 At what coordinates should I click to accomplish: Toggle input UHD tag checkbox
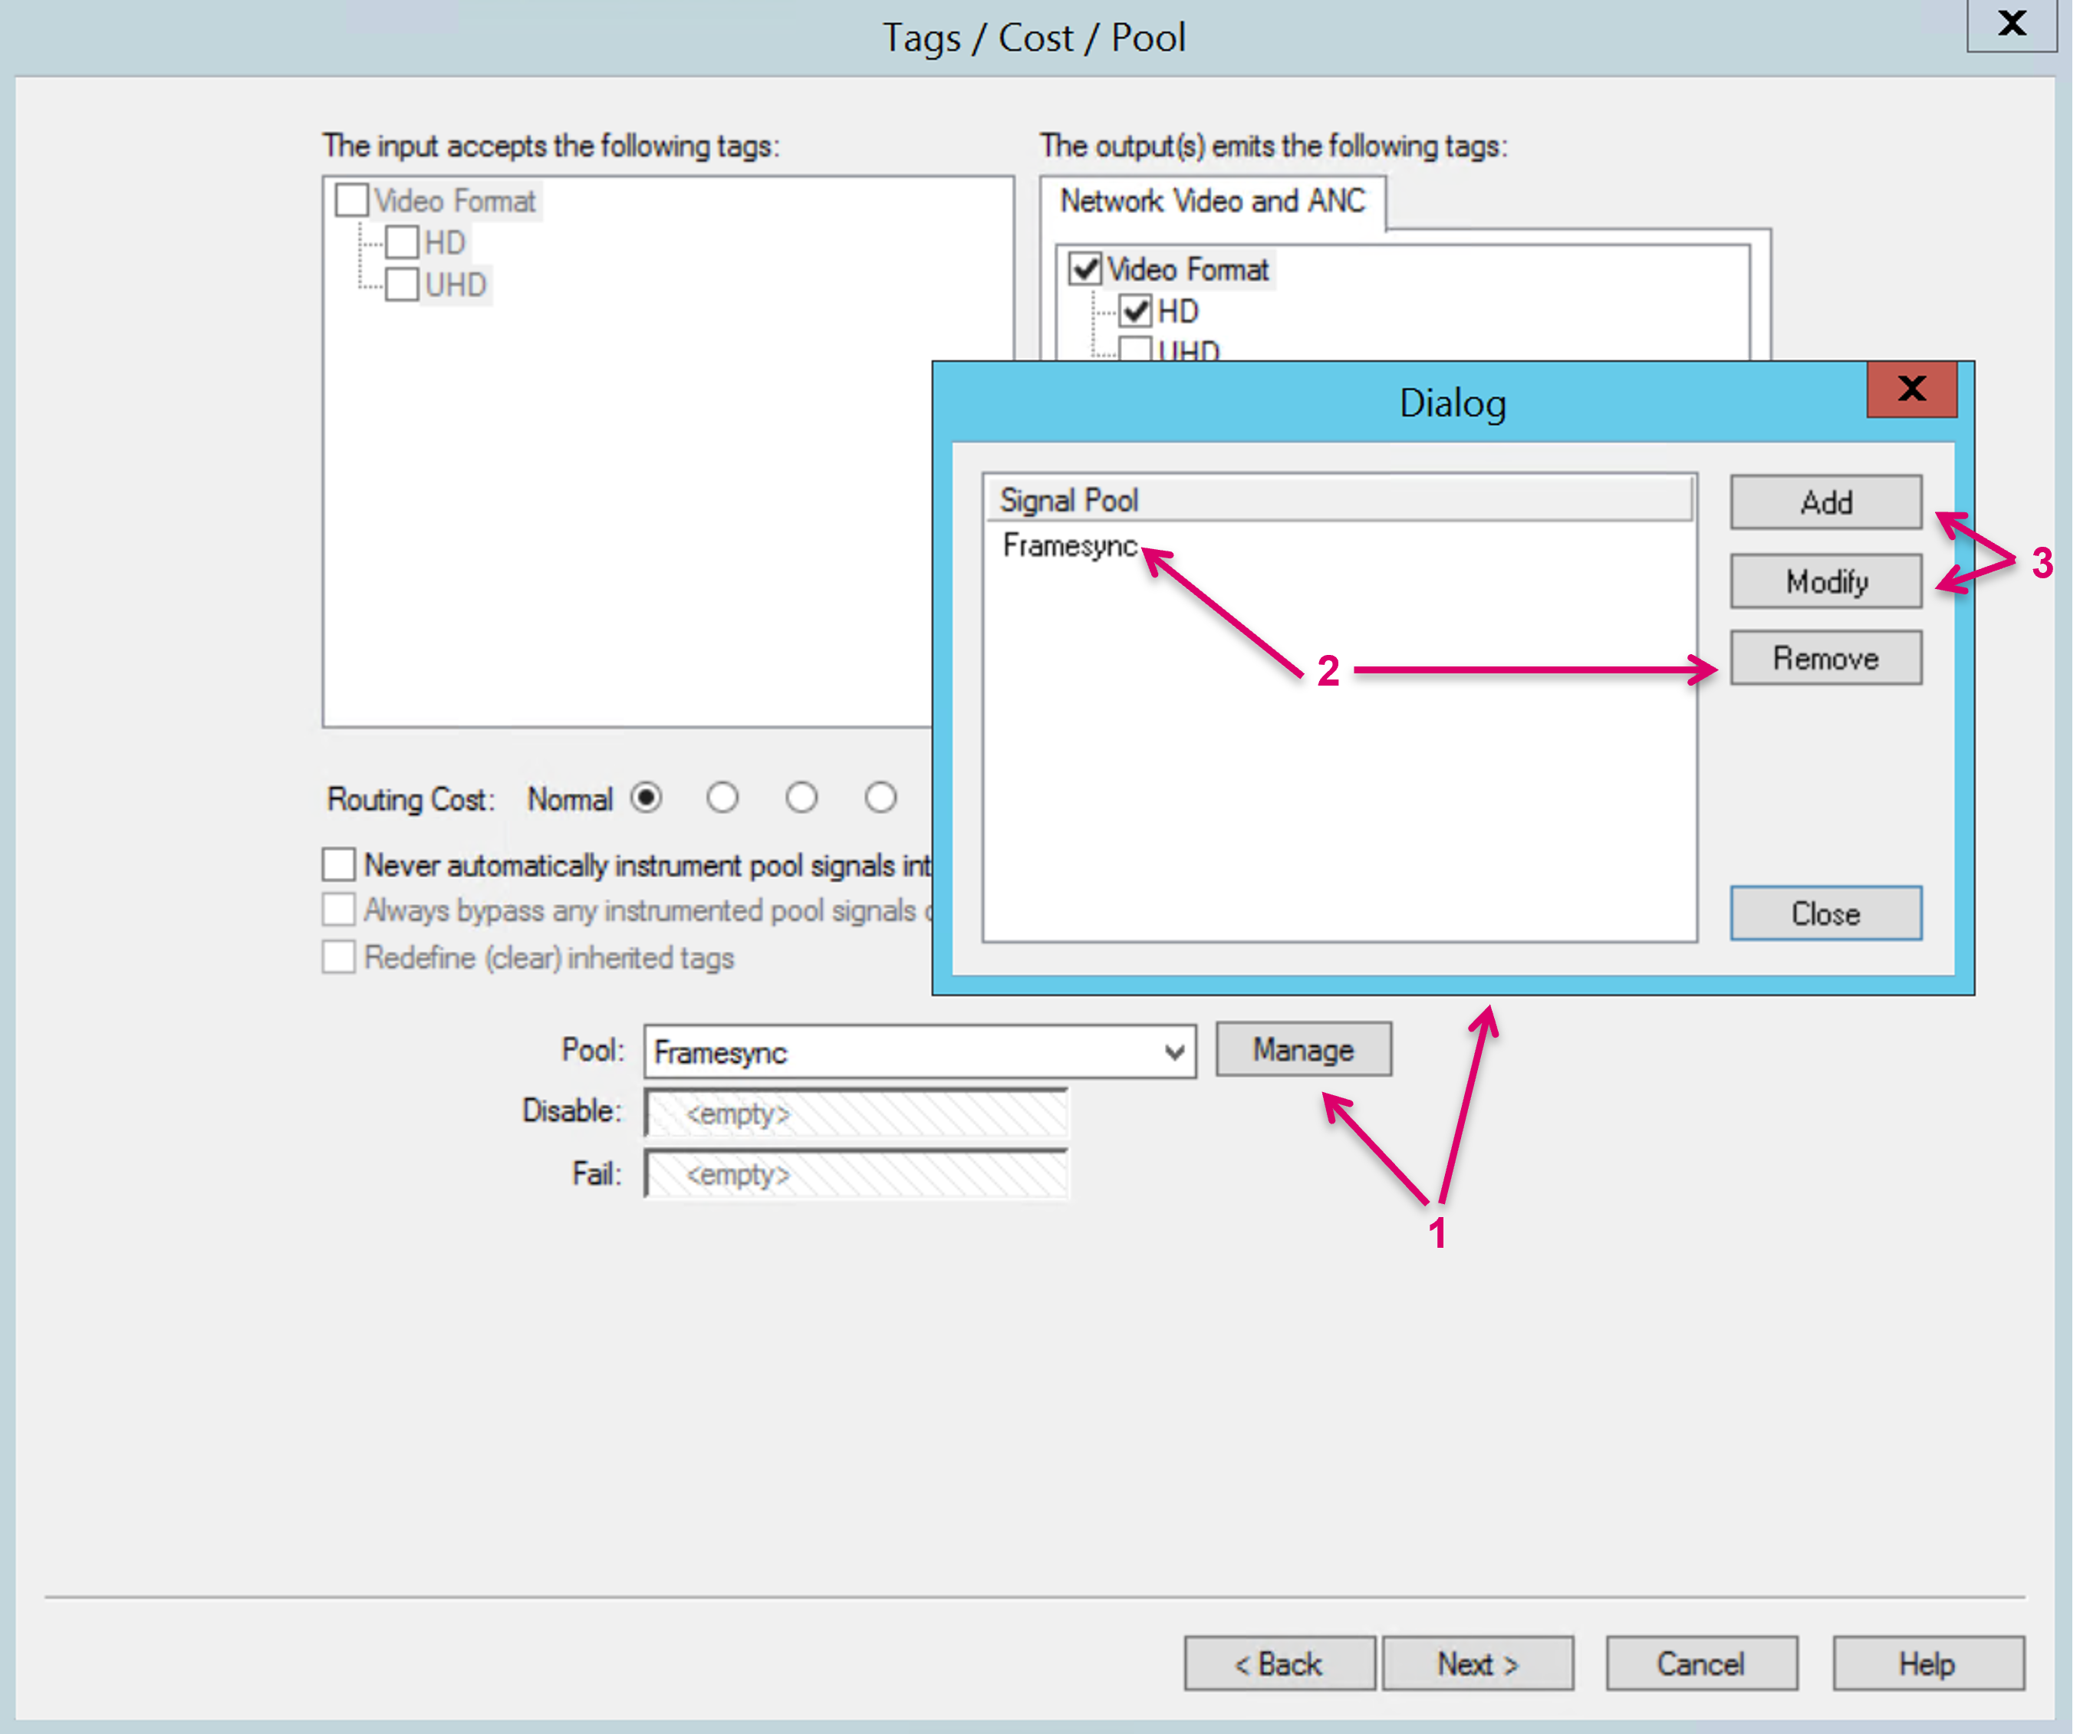click(x=402, y=285)
